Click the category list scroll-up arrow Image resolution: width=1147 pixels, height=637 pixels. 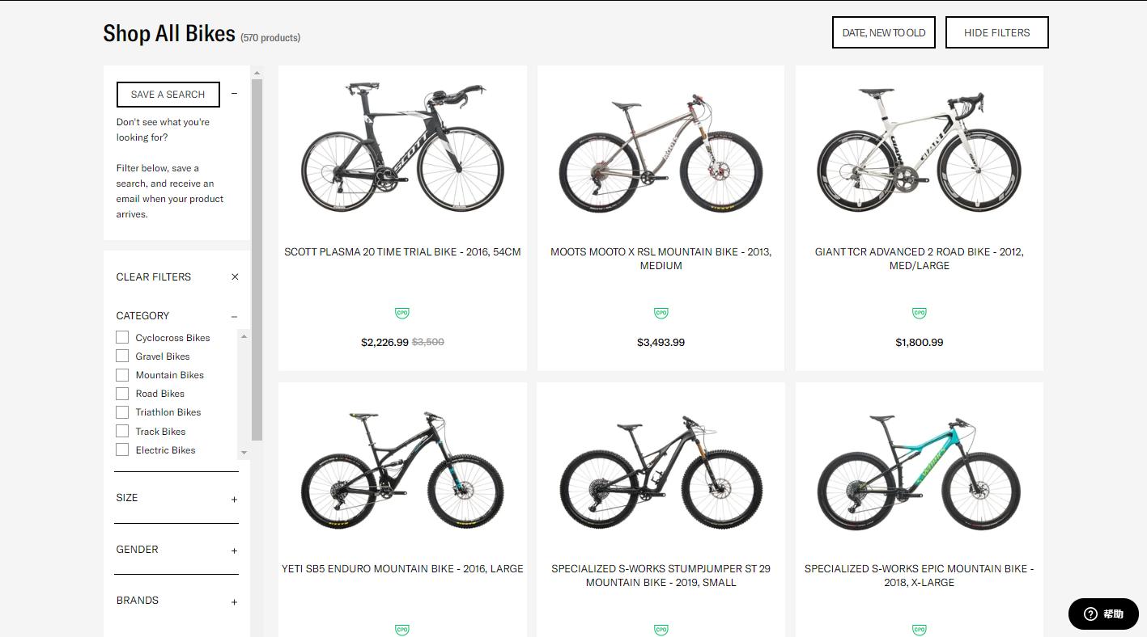(x=244, y=335)
